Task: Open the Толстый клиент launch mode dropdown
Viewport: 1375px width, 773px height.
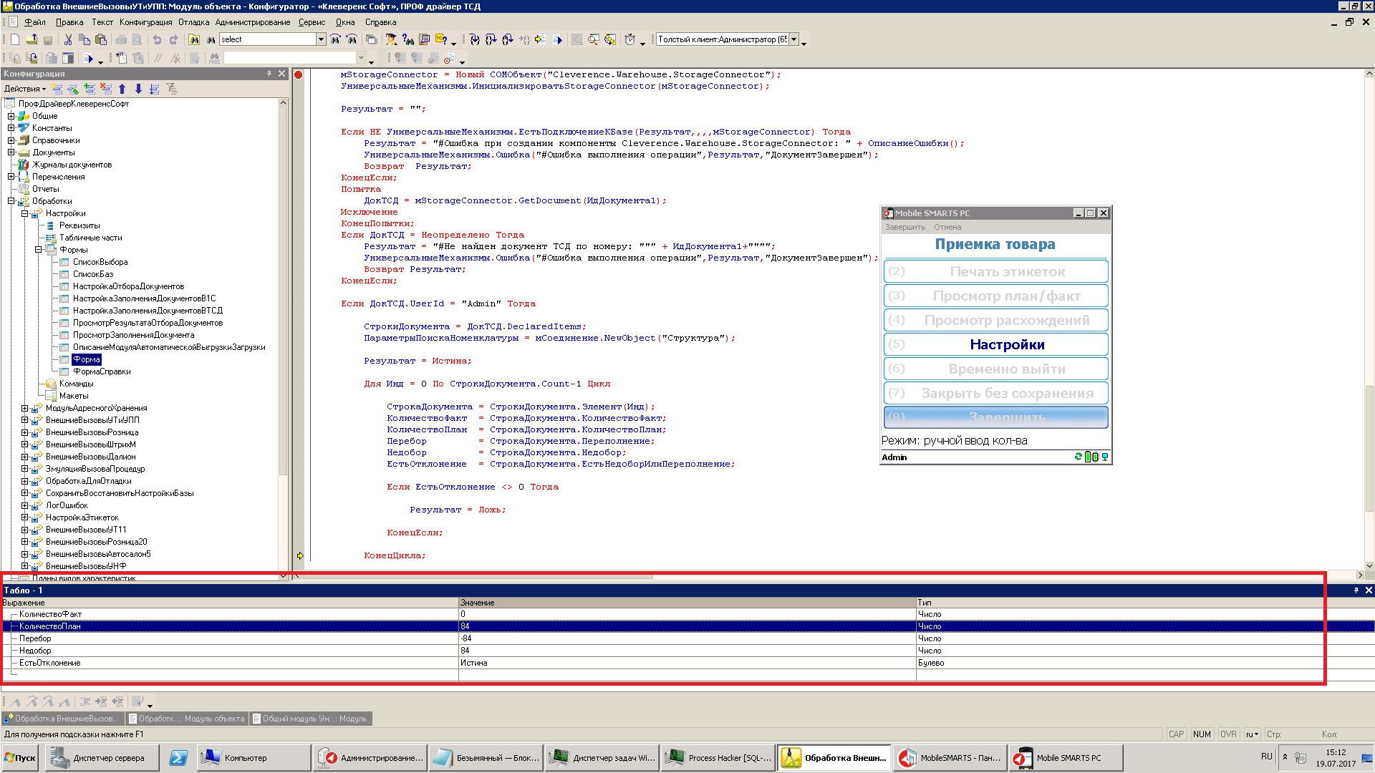Action: (x=793, y=39)
